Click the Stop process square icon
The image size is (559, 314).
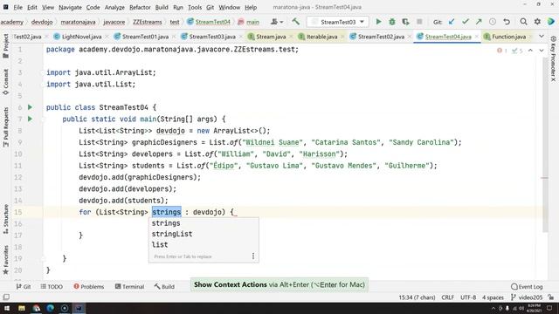(419, 22)
